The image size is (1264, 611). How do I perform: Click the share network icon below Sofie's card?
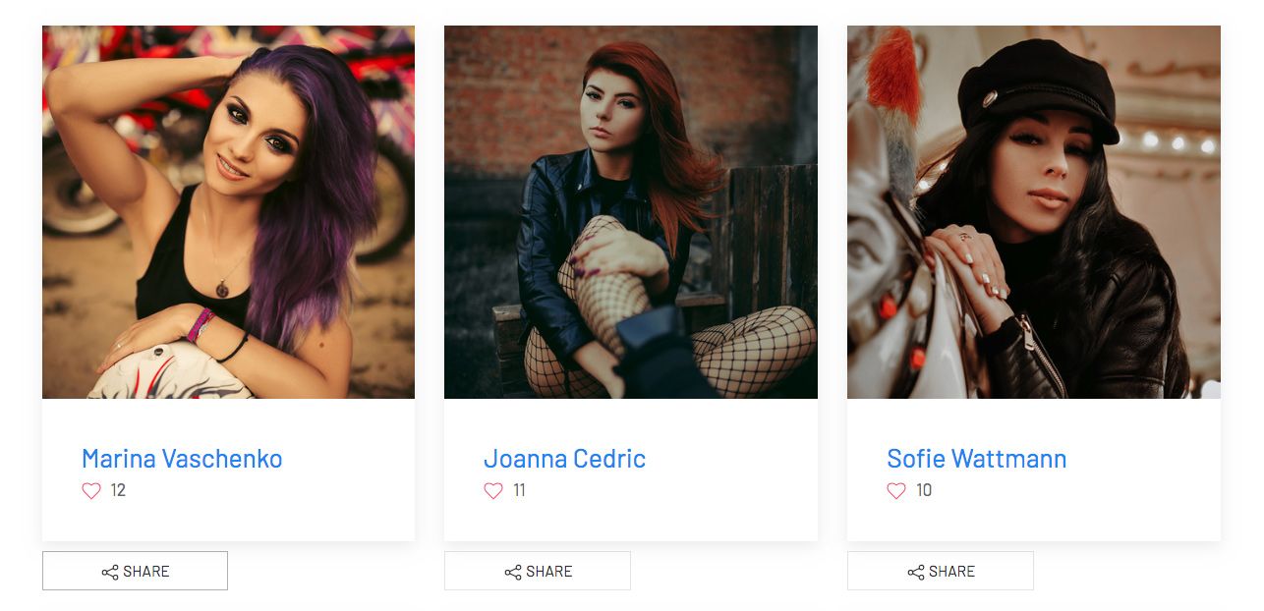coord(916,572)
